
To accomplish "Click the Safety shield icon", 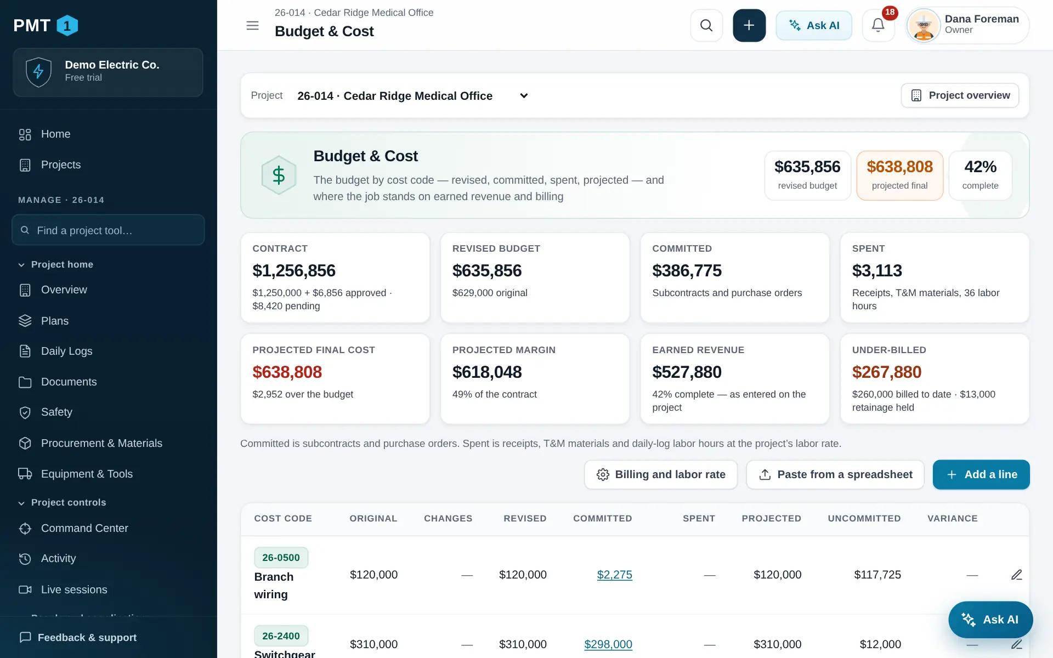I will [x=25, y=412].
